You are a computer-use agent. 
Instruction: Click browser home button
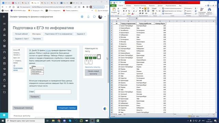point(13,7)
